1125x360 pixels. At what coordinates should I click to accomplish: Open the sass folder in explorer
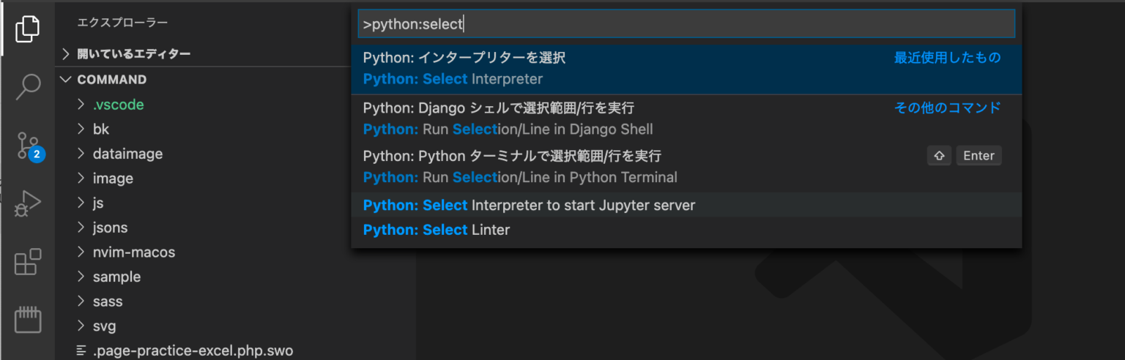click(x=108, y=301)
